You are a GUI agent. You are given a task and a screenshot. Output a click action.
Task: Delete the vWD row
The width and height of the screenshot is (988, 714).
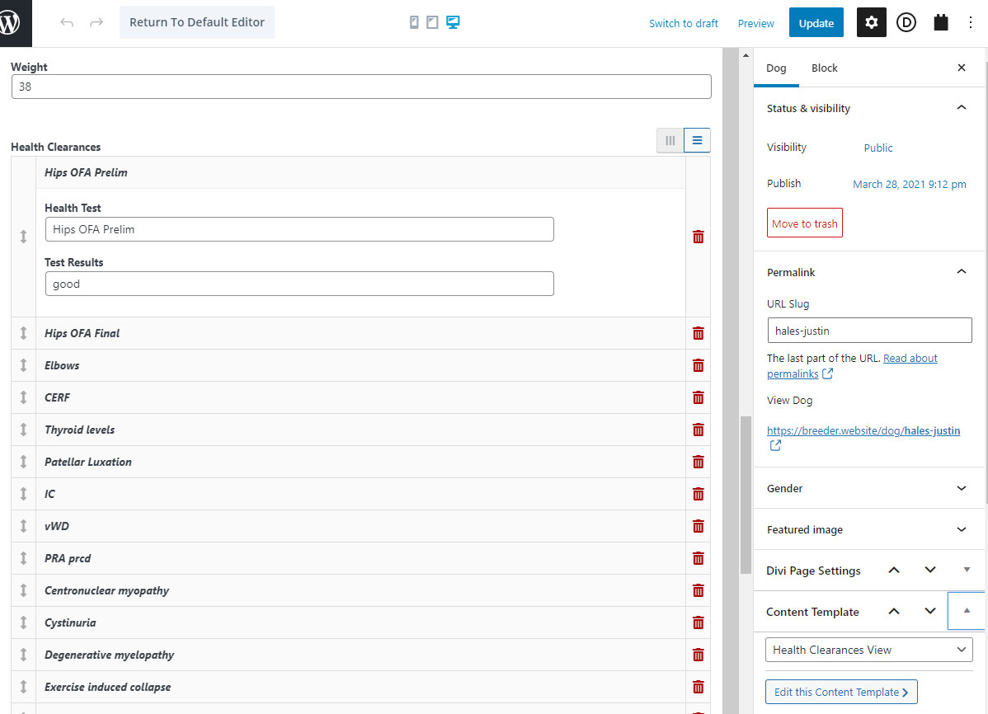(x=699, y=526)
